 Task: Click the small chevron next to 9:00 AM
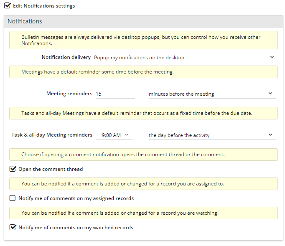tap(127, 135)
